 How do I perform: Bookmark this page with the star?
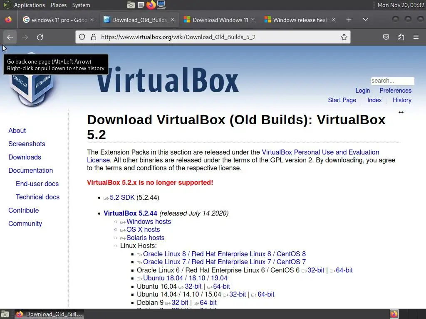coord(344,37)
